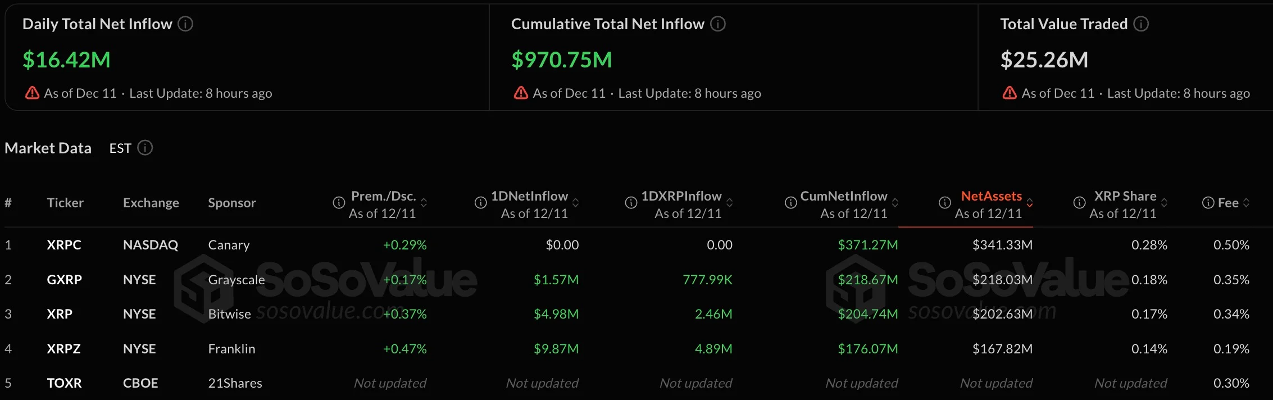Select the NetAssets column header
Screen dimensions: 1273x400
click(991, 197)
